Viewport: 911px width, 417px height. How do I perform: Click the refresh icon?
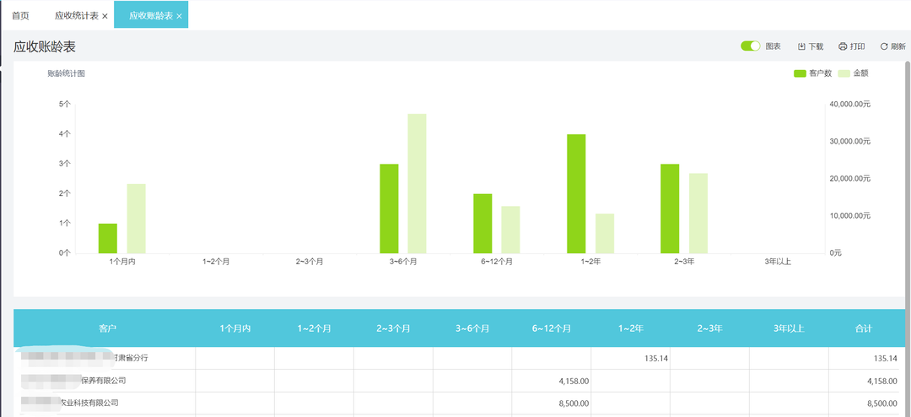tap(883, 46)
